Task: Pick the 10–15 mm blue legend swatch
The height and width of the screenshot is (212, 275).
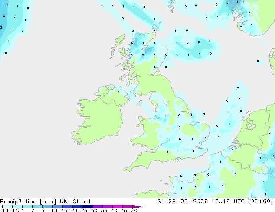Action: 57,206
